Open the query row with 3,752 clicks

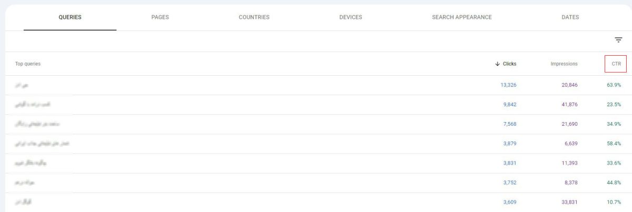(316, 183)
